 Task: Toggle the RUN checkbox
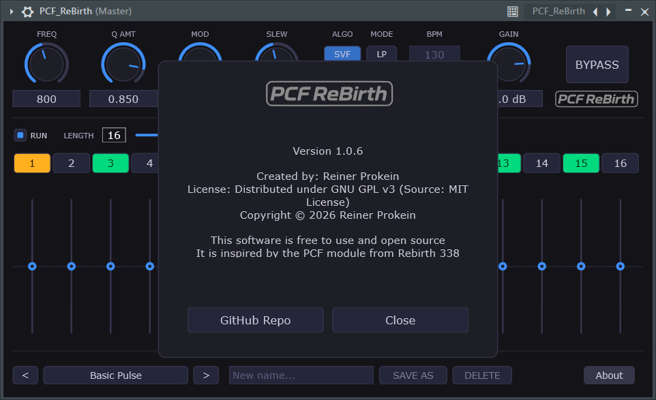[20, 135]
